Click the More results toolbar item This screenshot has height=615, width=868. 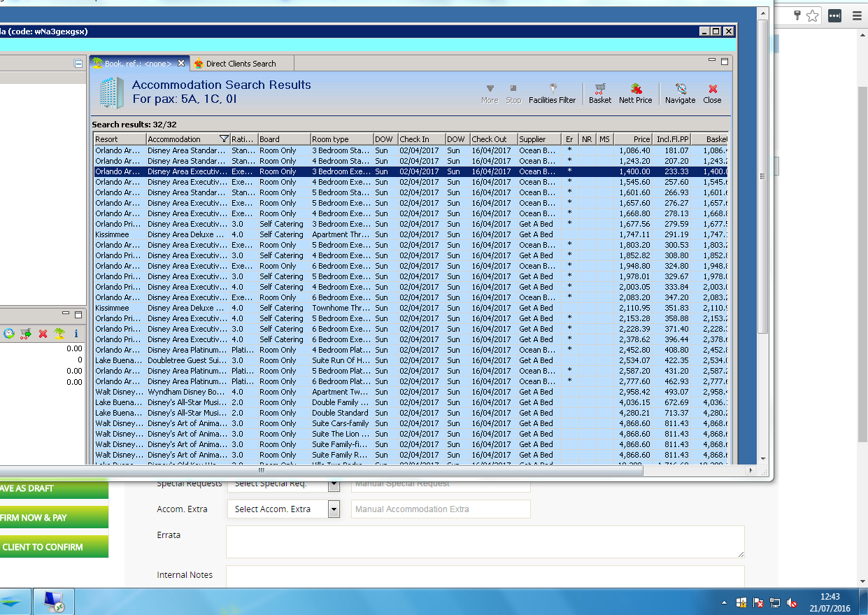(x=490, y=94)
